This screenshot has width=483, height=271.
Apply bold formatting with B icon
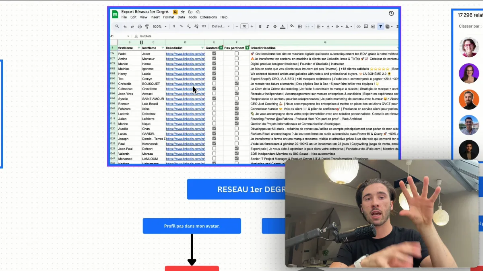tap(260, 27)
